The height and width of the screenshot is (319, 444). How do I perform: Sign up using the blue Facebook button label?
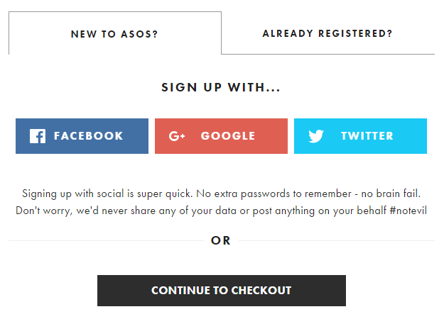pos(88,136)
